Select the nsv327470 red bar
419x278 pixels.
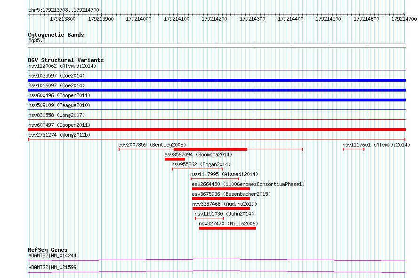[x=228, y=228]
